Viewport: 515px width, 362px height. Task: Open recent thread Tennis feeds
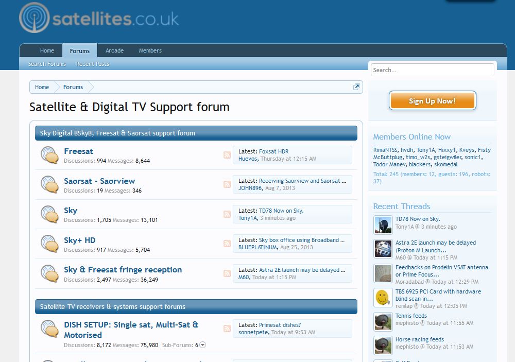[411, 316]
